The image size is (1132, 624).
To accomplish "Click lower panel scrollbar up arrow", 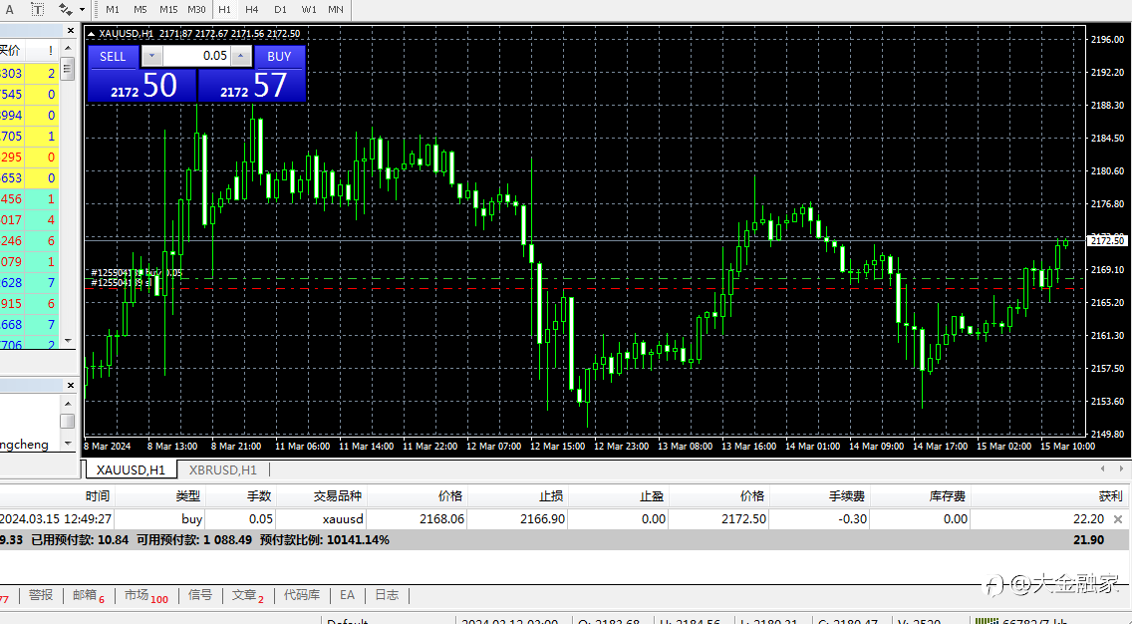I will click(68, 404).
